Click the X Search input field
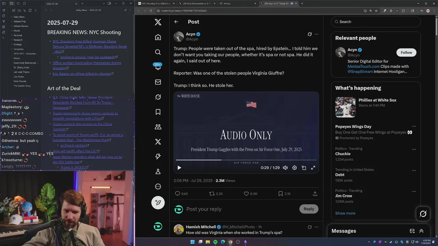 click(x=375, y=22)
